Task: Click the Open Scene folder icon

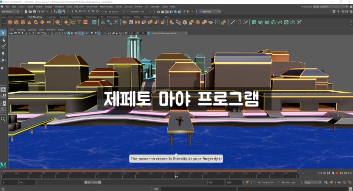Action: [30, 11]
